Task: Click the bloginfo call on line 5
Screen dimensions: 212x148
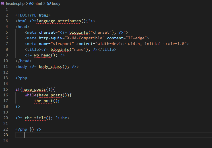Action: point(79,33)
